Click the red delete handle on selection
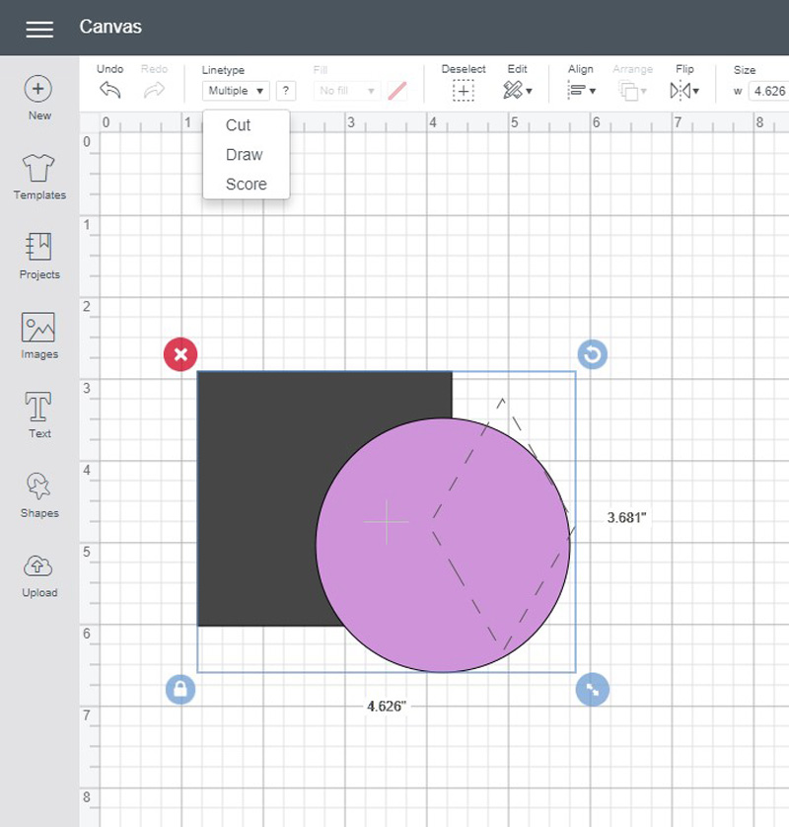This screenshot has height=827, width=789. (180, 354)
